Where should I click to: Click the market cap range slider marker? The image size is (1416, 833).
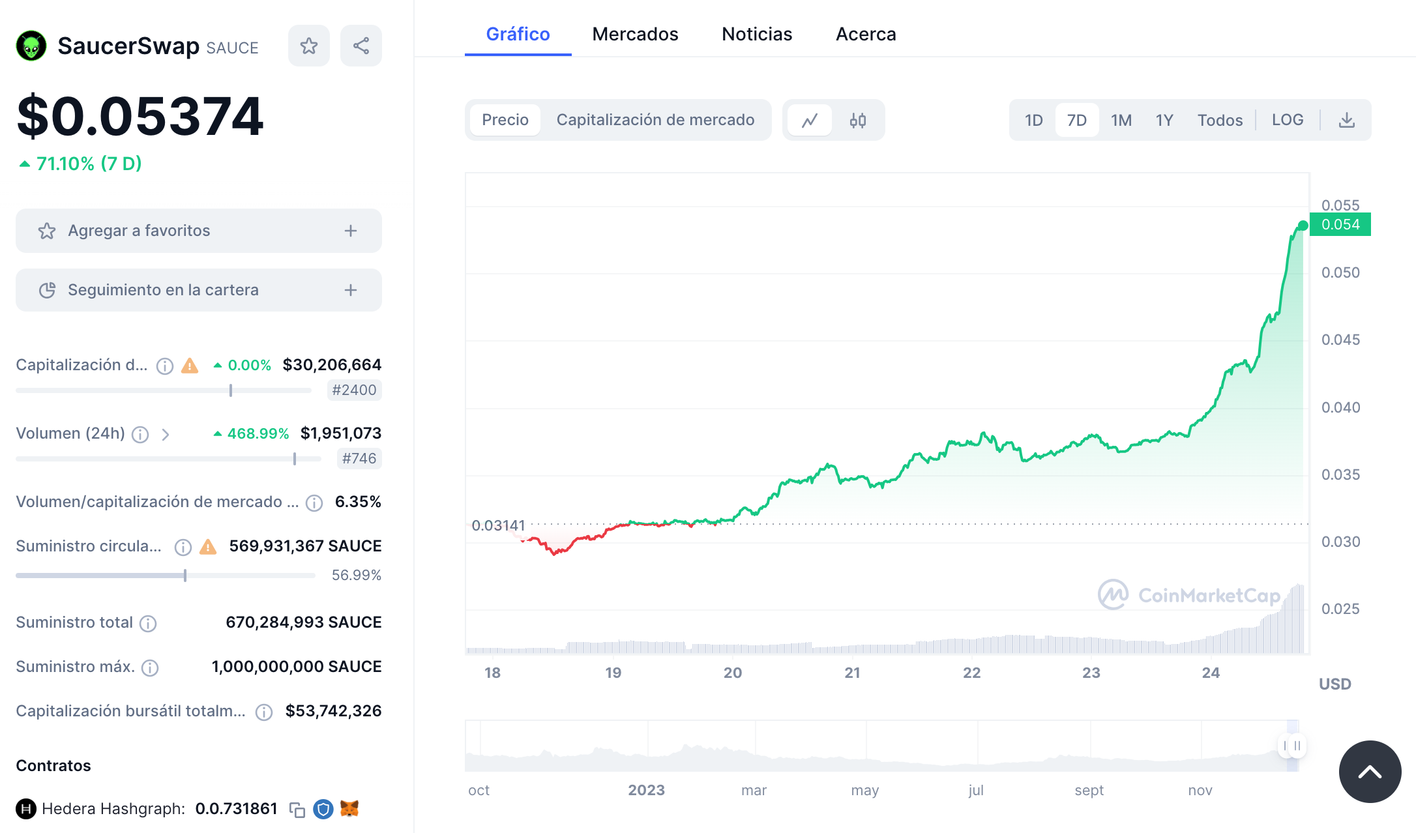click(x=231, y=390)
